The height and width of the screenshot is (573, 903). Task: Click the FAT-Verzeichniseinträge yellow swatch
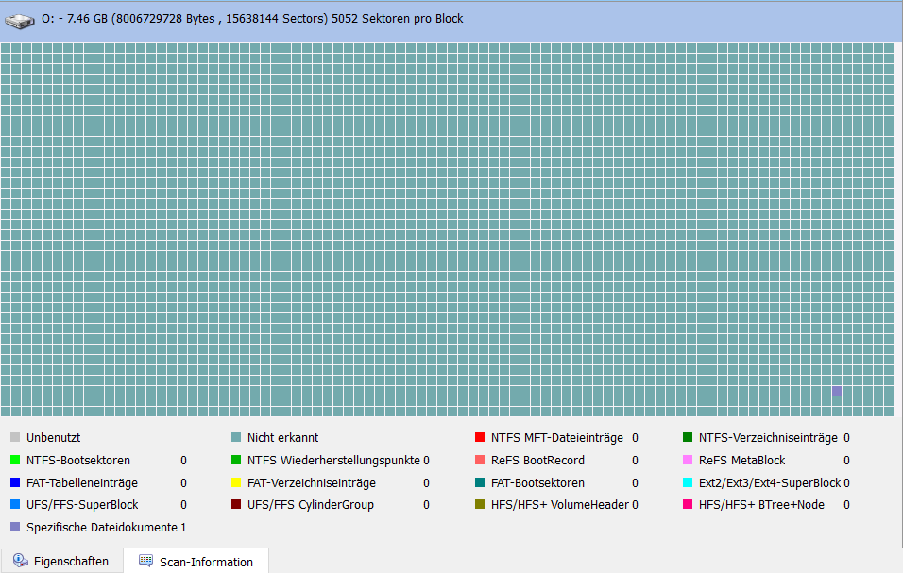click(x=235, y=482)
